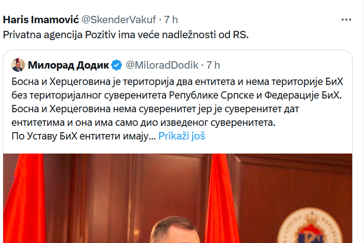The width and height of the screenshot is (364, 243).
Task: Open Haris Imamović's profile via name
Action: point(41,19)
